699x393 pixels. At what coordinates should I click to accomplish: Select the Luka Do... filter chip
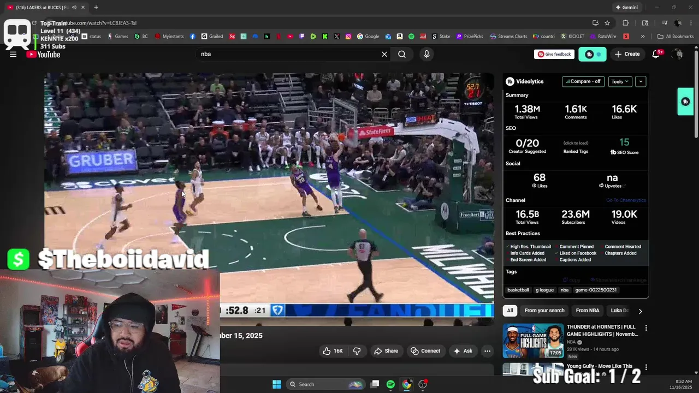(619, 311)
